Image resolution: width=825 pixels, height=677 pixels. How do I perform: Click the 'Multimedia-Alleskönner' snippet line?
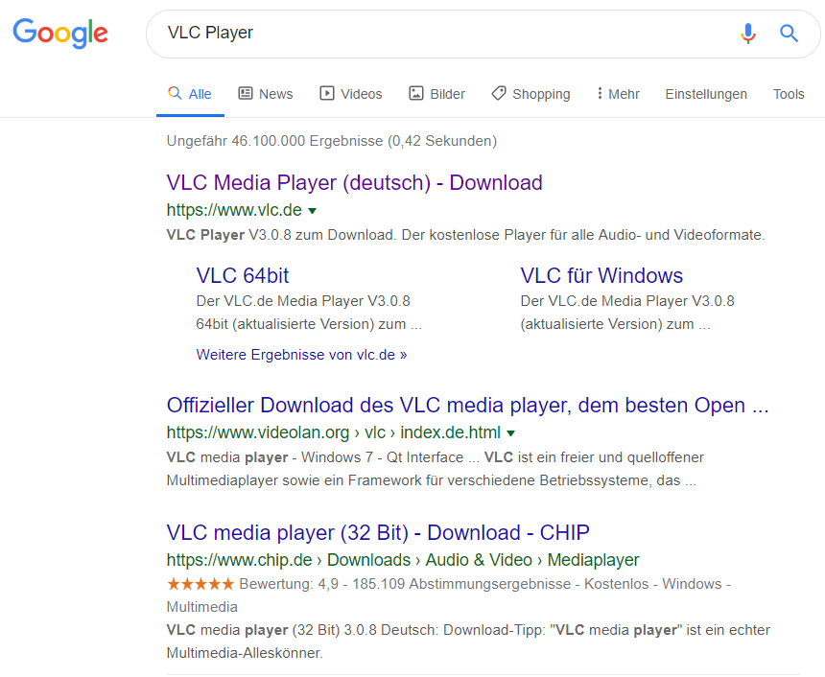[x=245, y=653]
